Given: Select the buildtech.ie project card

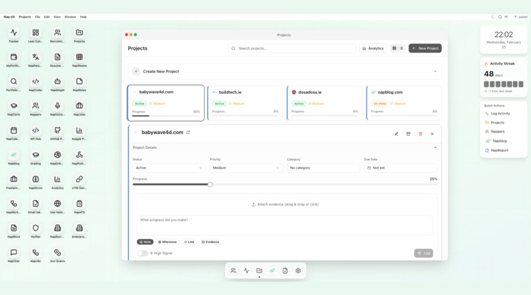Looking at the screenshot, I should tap(245, 103).
